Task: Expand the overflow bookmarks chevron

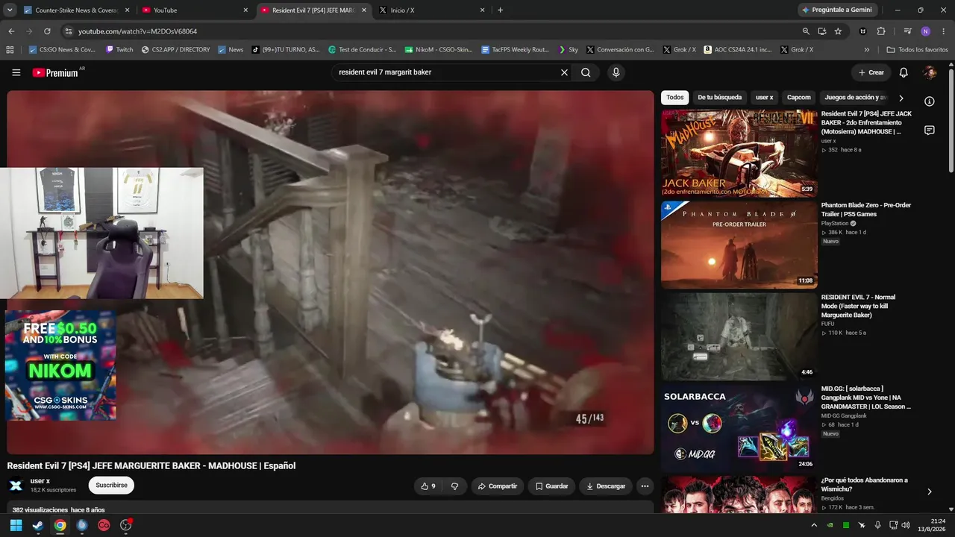Action: (867, 50)
